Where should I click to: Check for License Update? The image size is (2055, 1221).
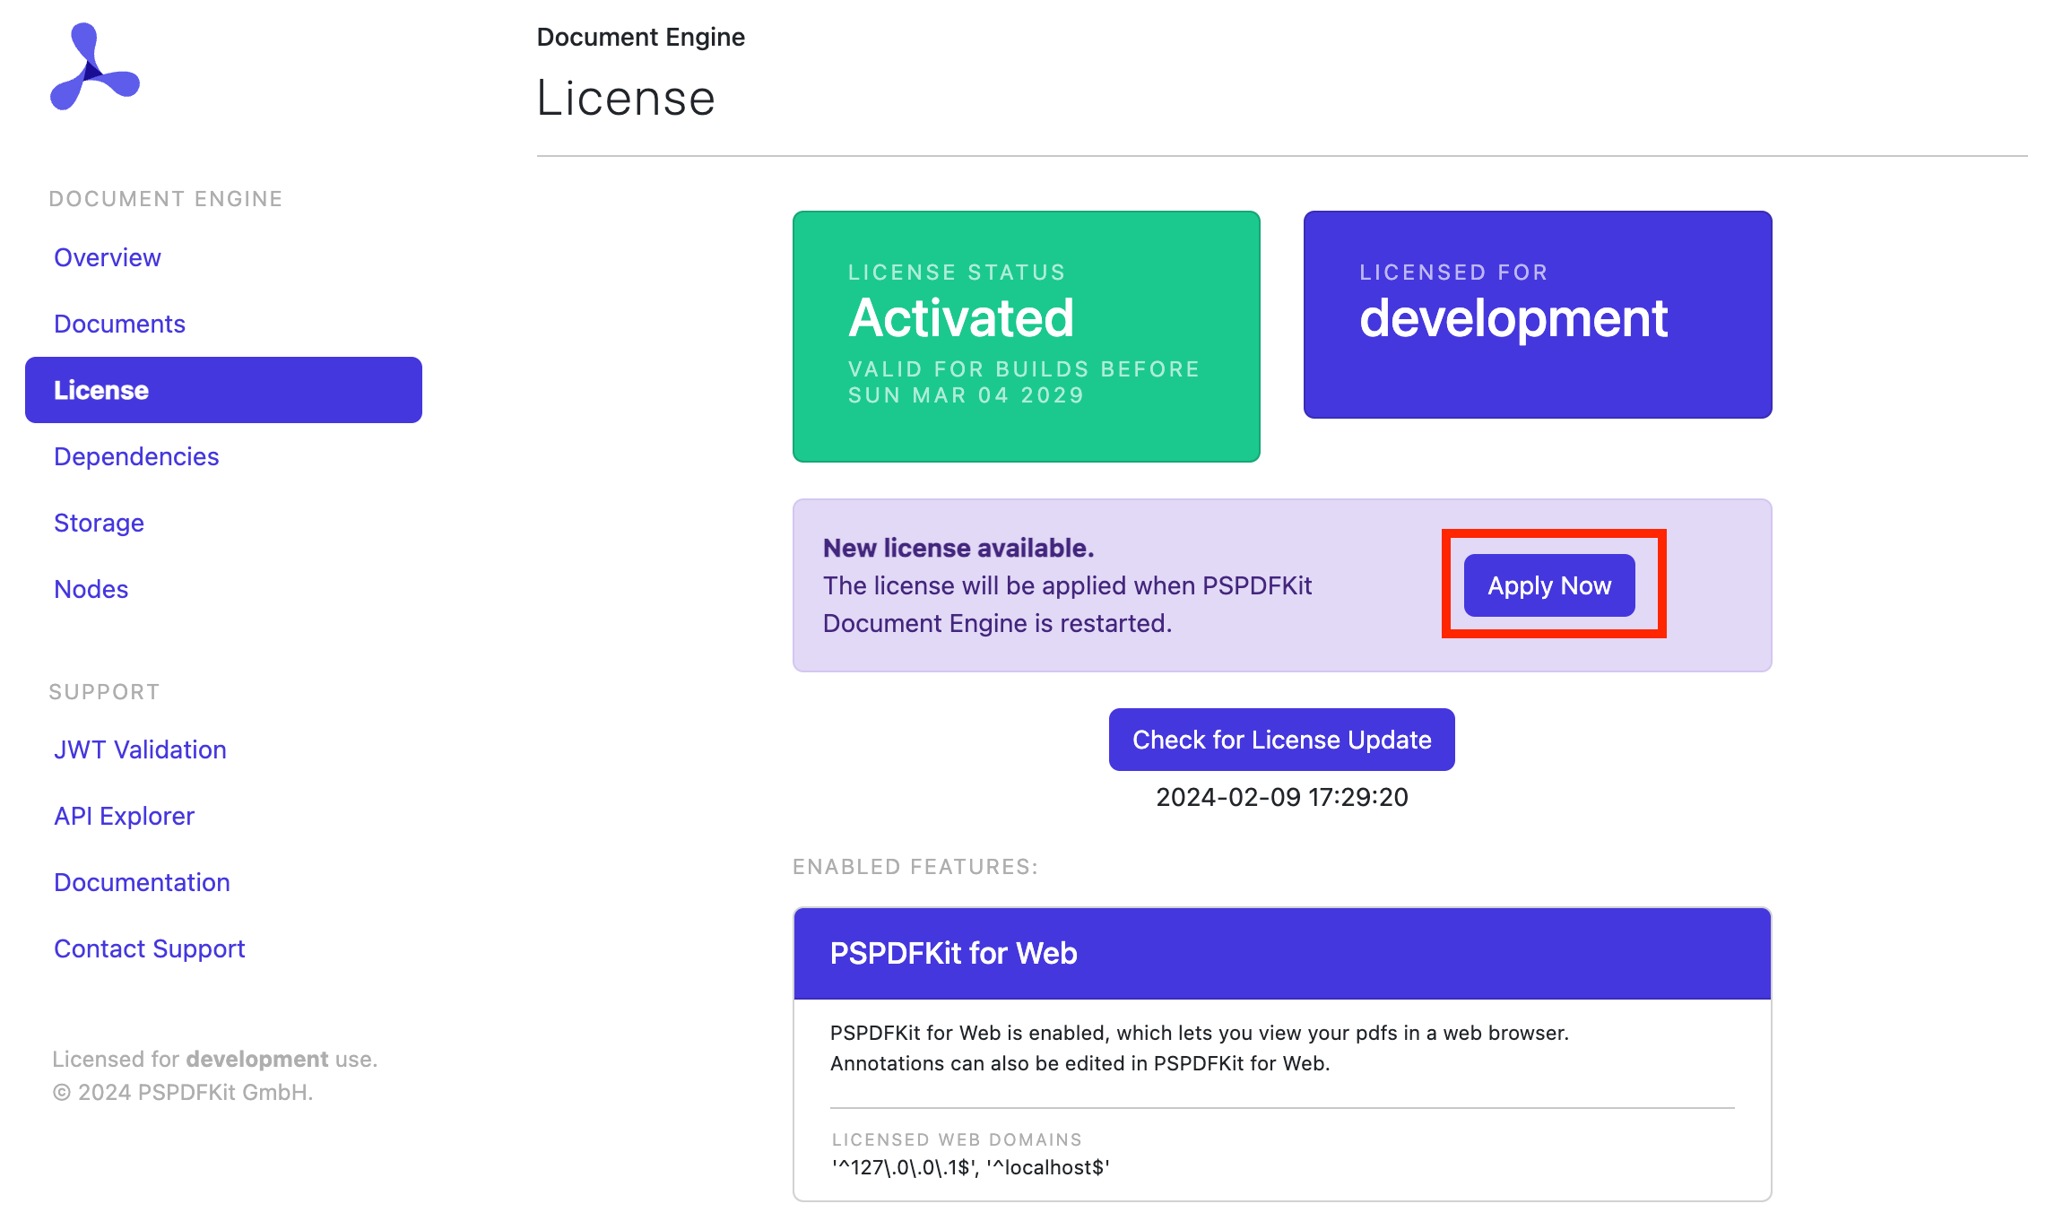coord(1281,740)
